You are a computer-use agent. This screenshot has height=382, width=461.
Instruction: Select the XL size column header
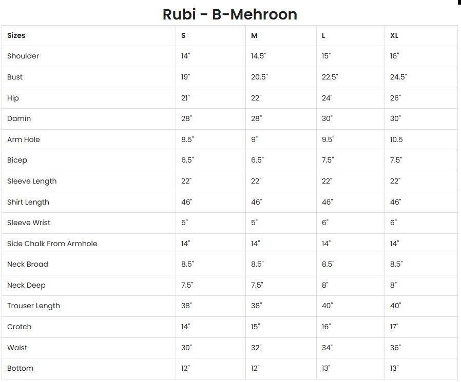click(394, 35)
